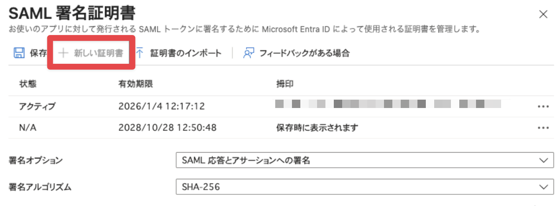This screenshot has width=558, height=206.
Task: Click the upload arrow import icon
Action: 140,53
